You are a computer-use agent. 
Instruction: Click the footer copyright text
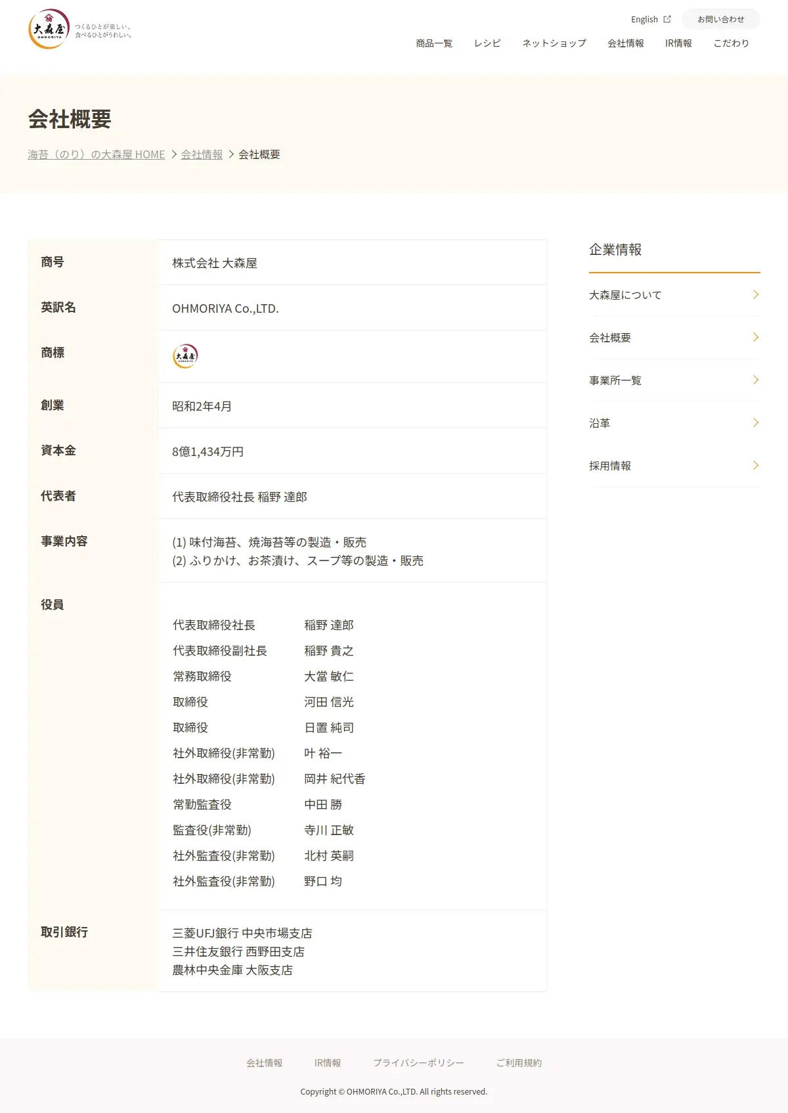pos(394,1091)
